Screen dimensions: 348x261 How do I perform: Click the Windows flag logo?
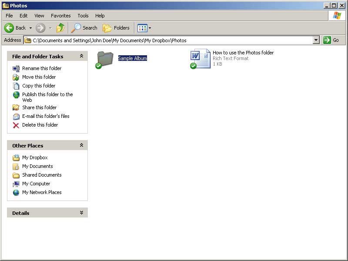pos(337,16)
